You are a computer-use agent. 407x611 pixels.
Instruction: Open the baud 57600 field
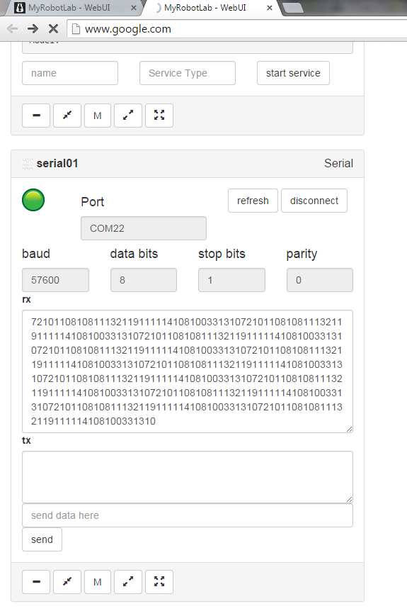[x=55, y=280]
